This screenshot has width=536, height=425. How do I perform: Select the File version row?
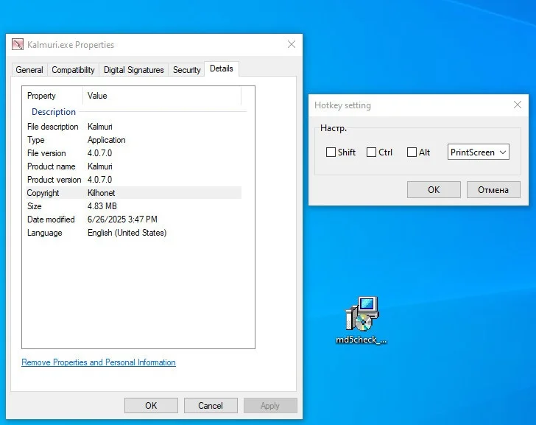point(134,153)
